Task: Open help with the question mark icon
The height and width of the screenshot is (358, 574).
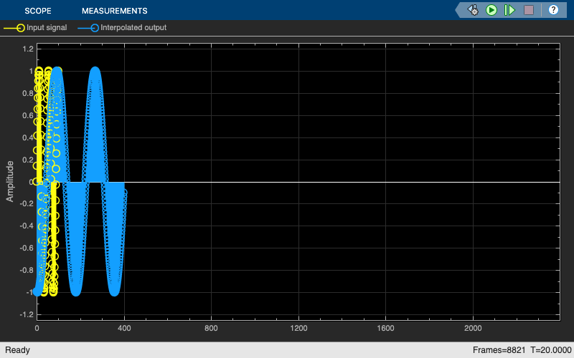Action: 553,10
